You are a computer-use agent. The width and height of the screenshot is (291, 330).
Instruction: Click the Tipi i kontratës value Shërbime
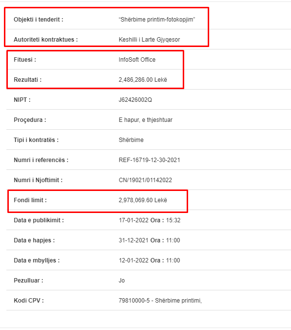[131, 140]
